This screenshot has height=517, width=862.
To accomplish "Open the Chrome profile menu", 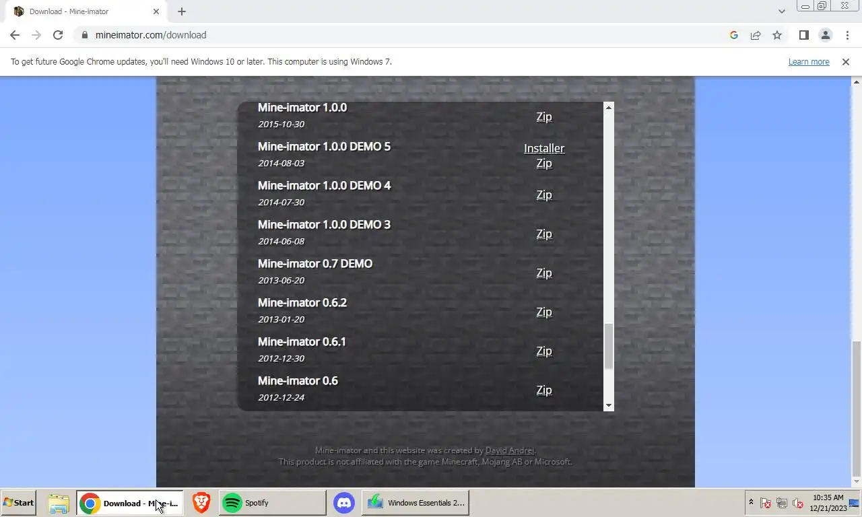I will tap(825, 35).
